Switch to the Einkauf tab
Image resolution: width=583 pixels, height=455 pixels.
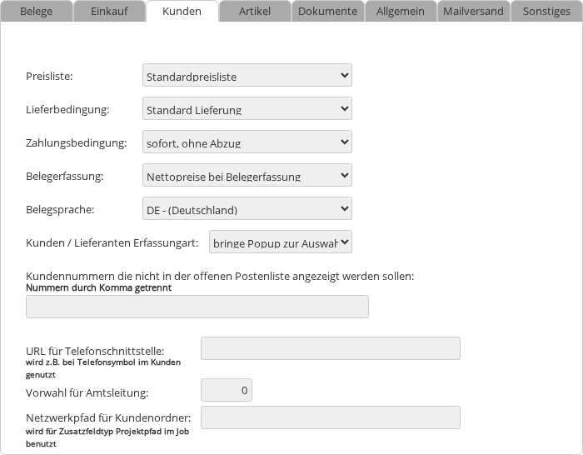[x=109, y=12]
